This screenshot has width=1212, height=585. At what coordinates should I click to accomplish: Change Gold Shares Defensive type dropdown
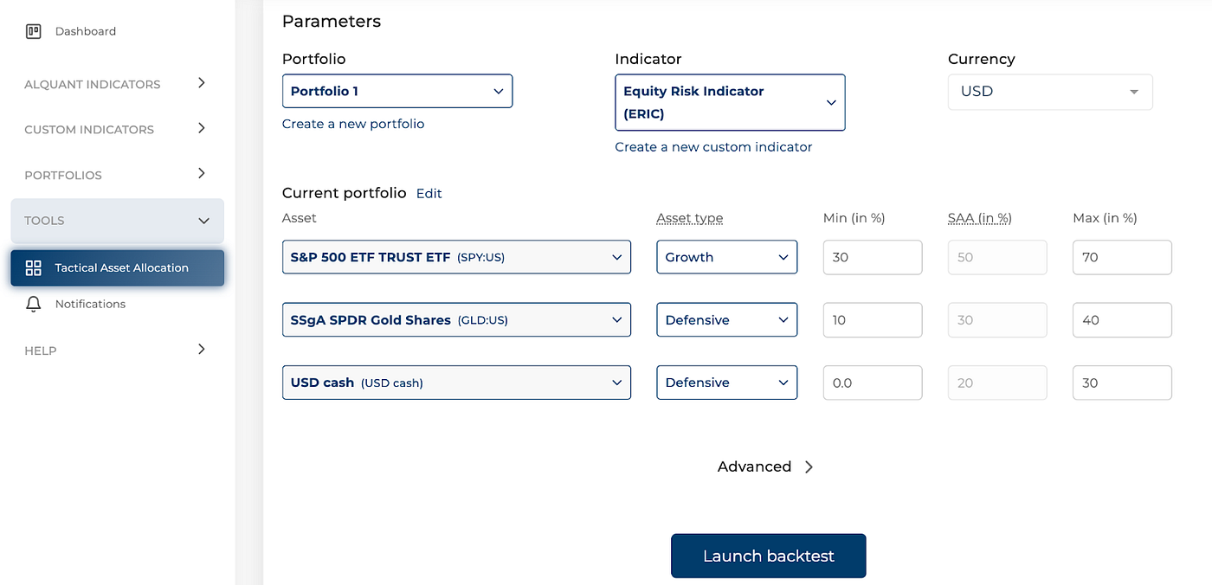click(726, 320)
